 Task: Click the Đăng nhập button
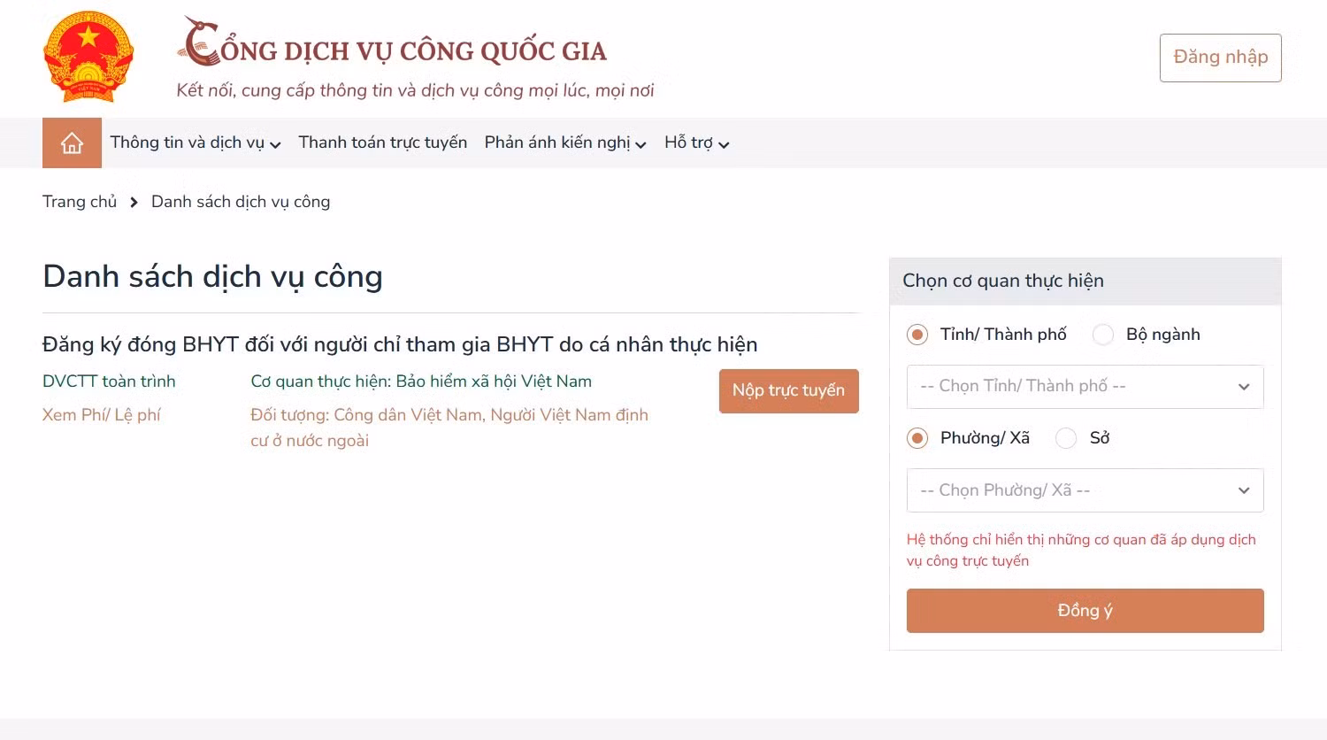pyautogui.click(x=1220, y=58)
